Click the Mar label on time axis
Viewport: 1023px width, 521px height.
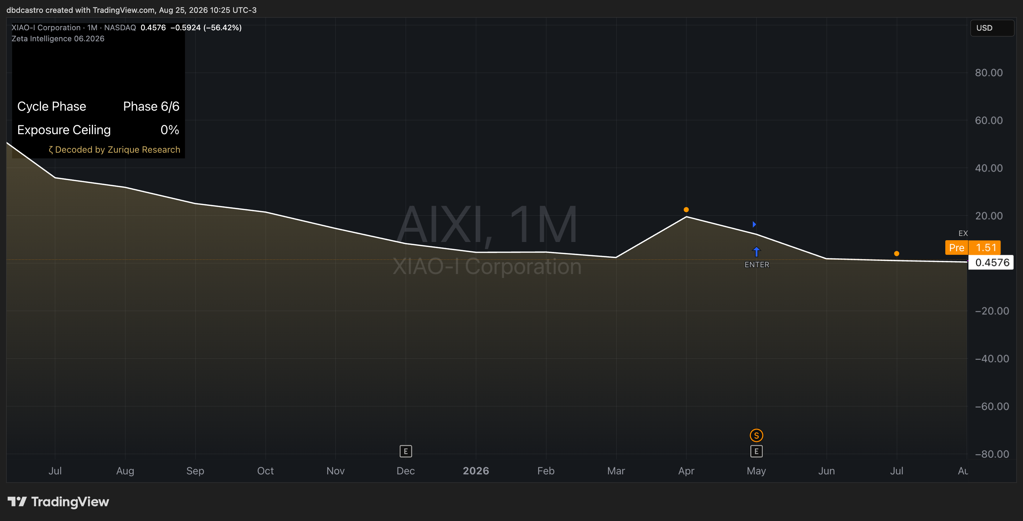(x=616, y=471)
